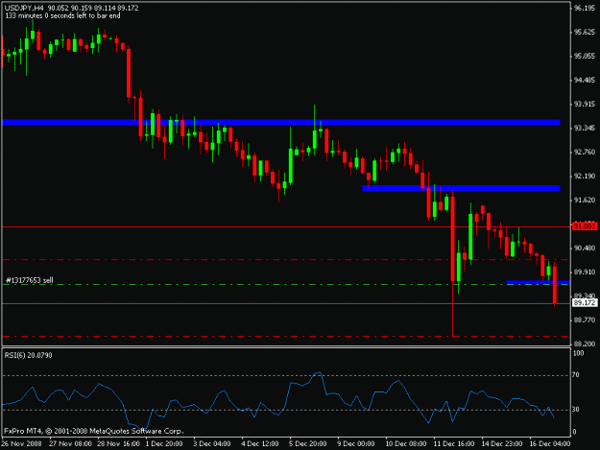Click the 26 Nov 2008 date label
600x450 pixels.
coord(21,443)
